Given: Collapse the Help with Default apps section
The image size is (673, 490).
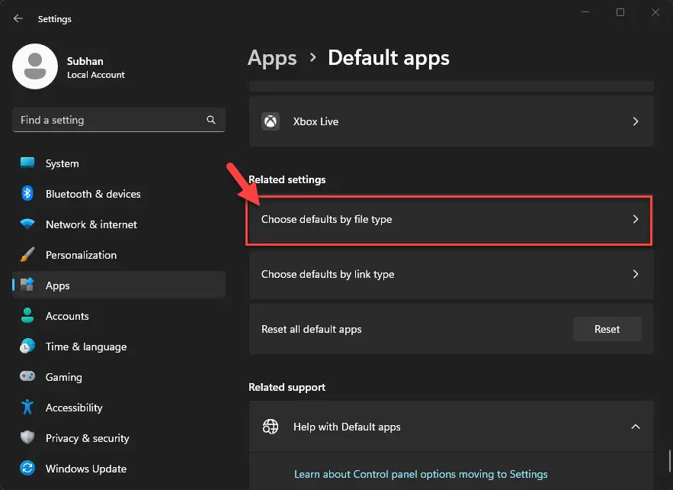Looking at the screenshot, I should click(635, 427).
